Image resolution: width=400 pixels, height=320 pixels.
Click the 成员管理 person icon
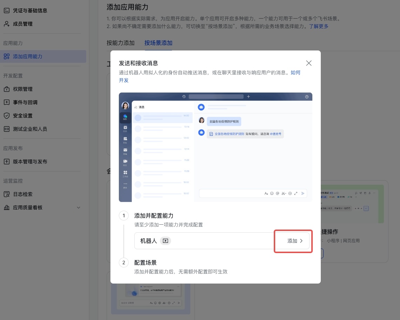click(x=7, y=24)
